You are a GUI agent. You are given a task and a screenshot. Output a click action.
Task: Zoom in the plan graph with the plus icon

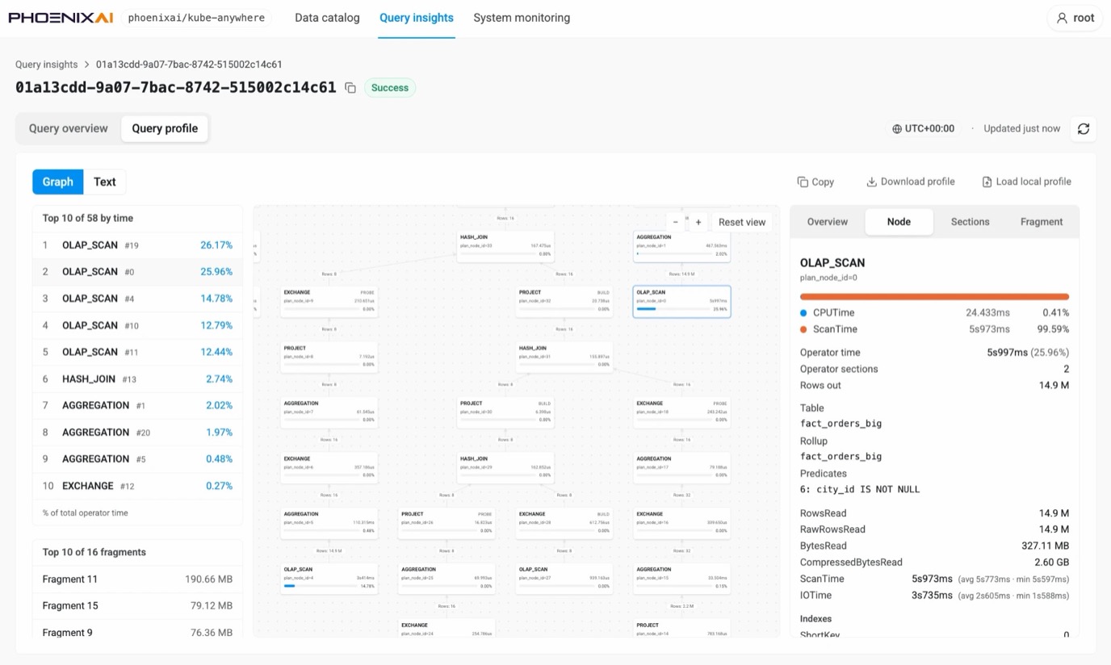coord(698,222)
